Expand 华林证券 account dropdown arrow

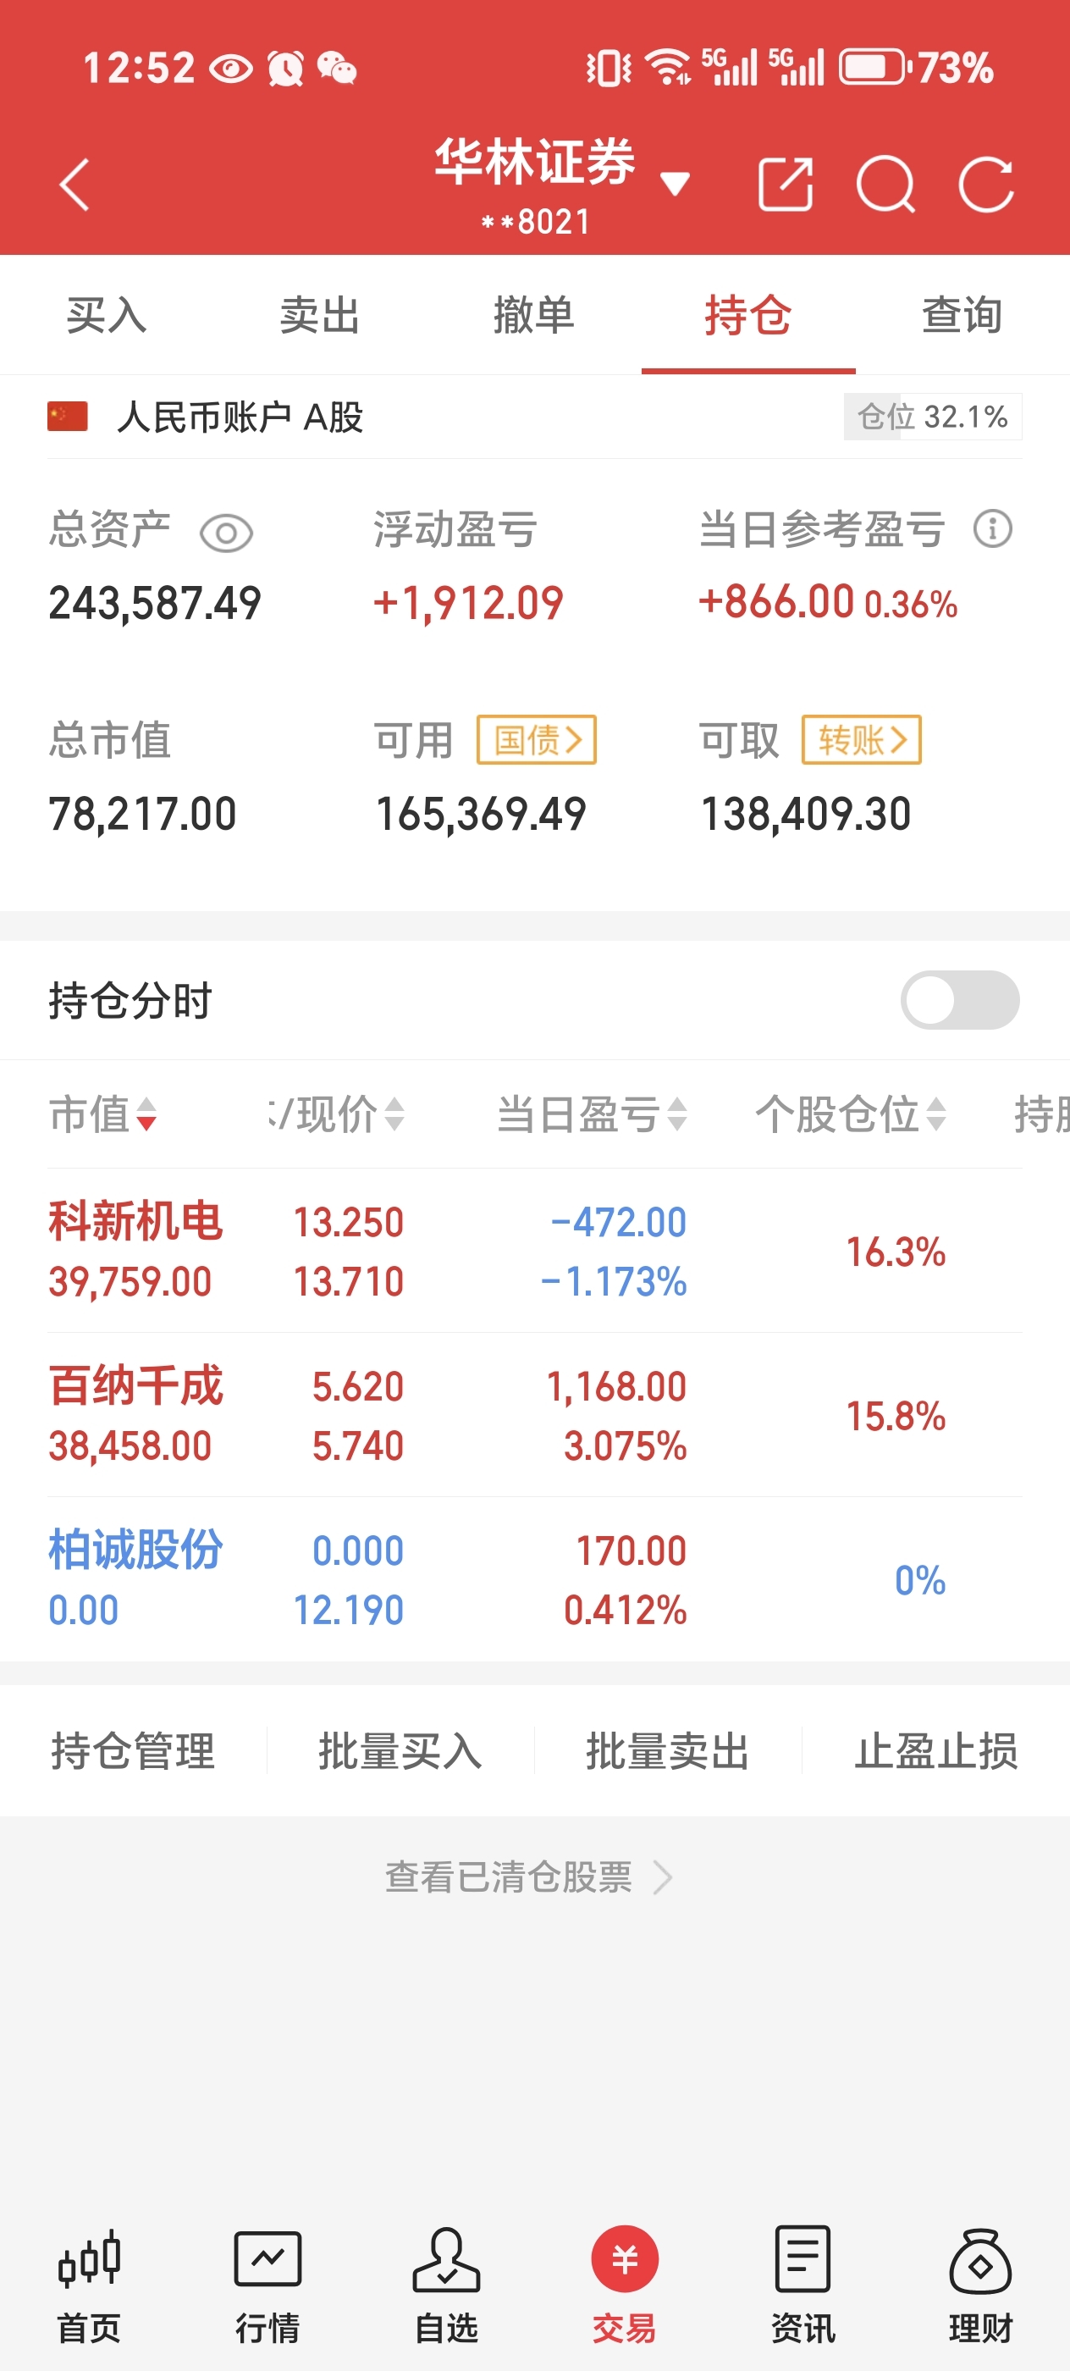[676, 184]
